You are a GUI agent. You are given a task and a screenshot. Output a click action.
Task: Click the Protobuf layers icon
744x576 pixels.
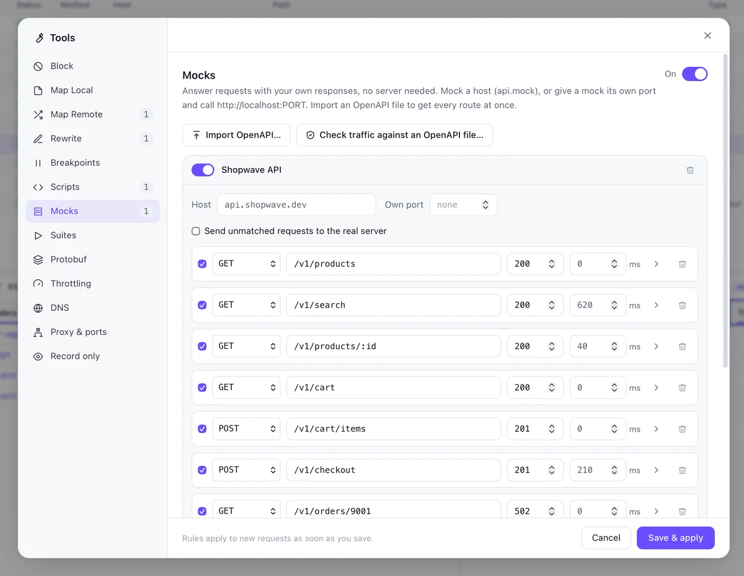point(38,260)
